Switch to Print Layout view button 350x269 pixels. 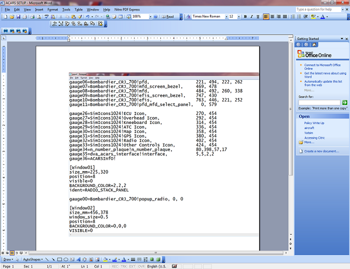(12, 253)
